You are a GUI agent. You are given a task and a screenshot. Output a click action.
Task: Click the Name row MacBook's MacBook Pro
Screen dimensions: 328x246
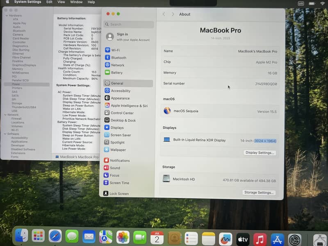(220, 51)
